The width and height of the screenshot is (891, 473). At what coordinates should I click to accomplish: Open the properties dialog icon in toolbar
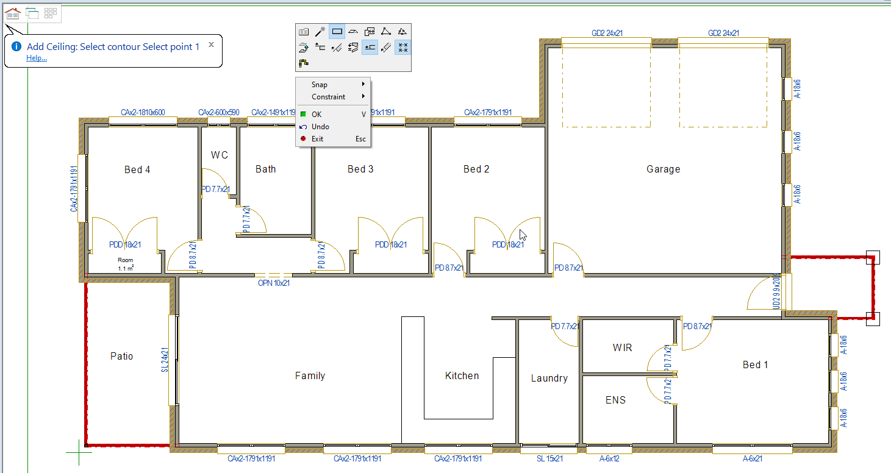[304, 32]
